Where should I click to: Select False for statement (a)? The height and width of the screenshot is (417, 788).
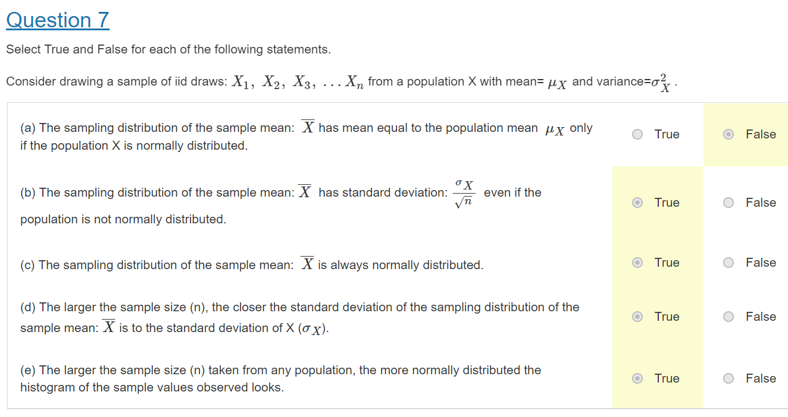pyautogui.click(x=728, y=134)
